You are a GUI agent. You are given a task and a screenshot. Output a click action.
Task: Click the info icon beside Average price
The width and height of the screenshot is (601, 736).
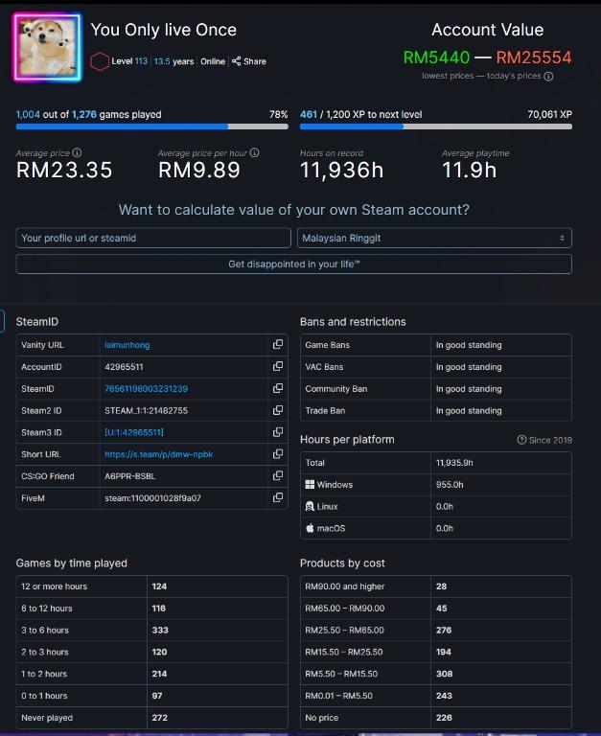(78, 153)
